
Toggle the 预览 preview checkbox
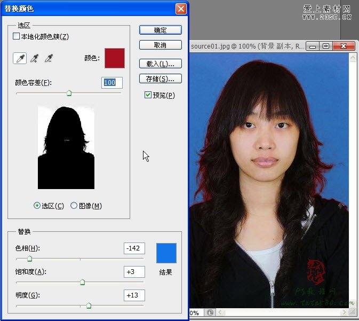(148, 95)
